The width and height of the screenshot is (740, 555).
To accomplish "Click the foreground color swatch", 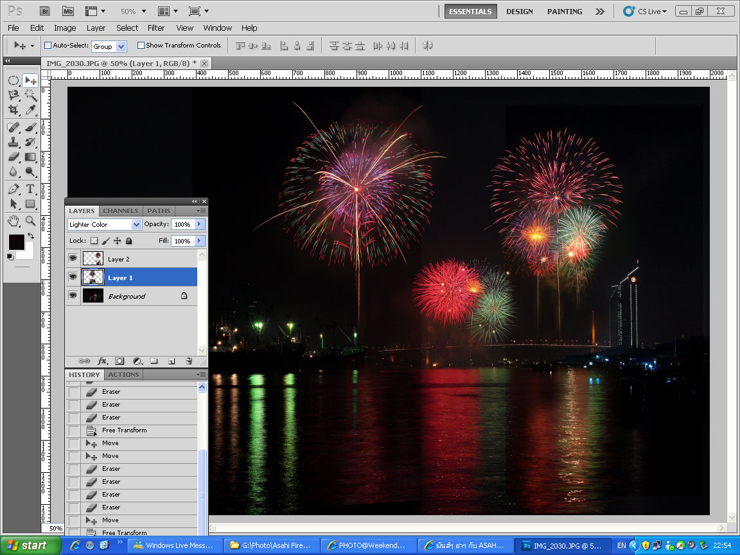I will click(x=16, y=242).
